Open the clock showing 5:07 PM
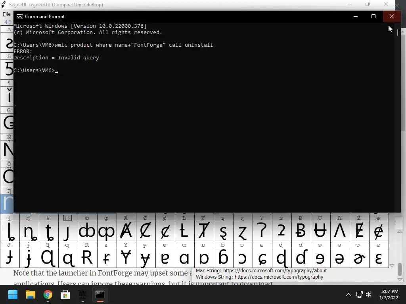Screen dimensions: 406x304 (x=389, y=294)
